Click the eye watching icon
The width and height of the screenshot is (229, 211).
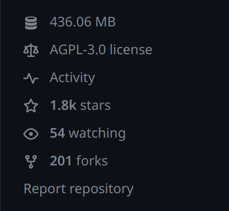31,134
